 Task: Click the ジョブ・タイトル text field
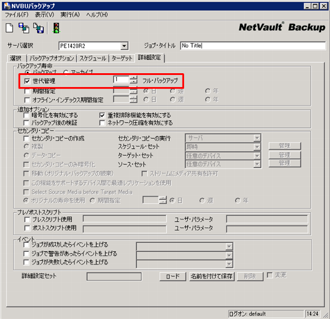[253, 46]
